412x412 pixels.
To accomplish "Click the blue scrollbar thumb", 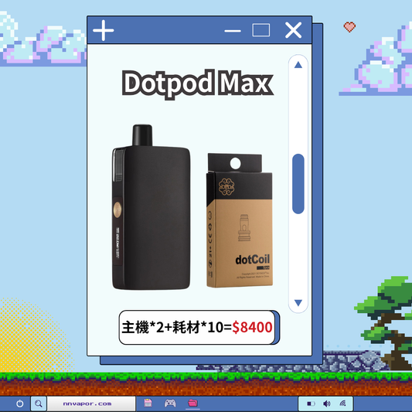I will pyautogui.click(x=298, y=184).
